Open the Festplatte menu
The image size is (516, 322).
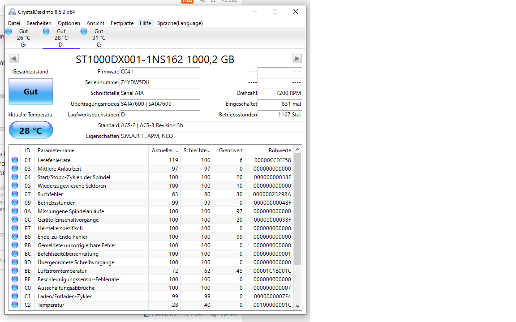point(122,23)
